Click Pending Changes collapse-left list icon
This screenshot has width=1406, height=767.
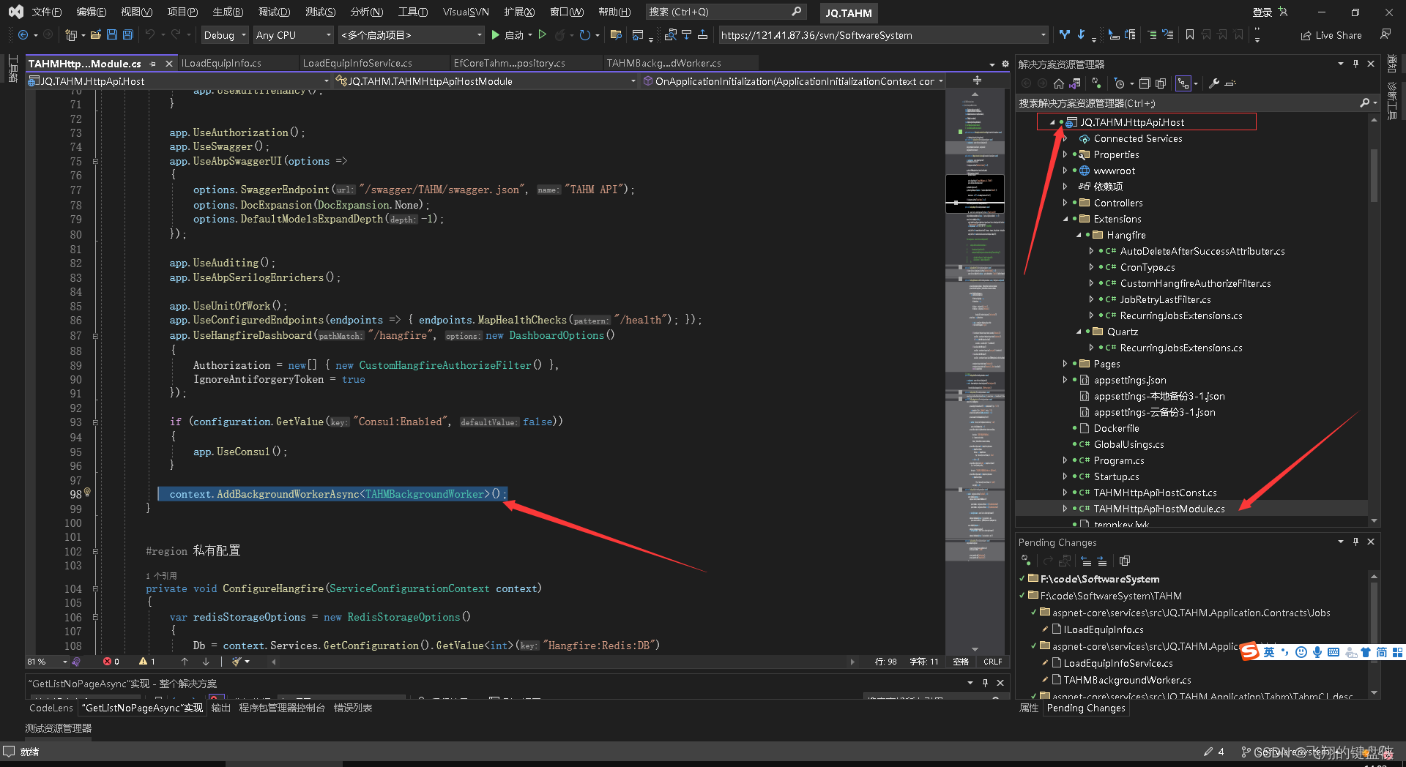point(1086,561)
